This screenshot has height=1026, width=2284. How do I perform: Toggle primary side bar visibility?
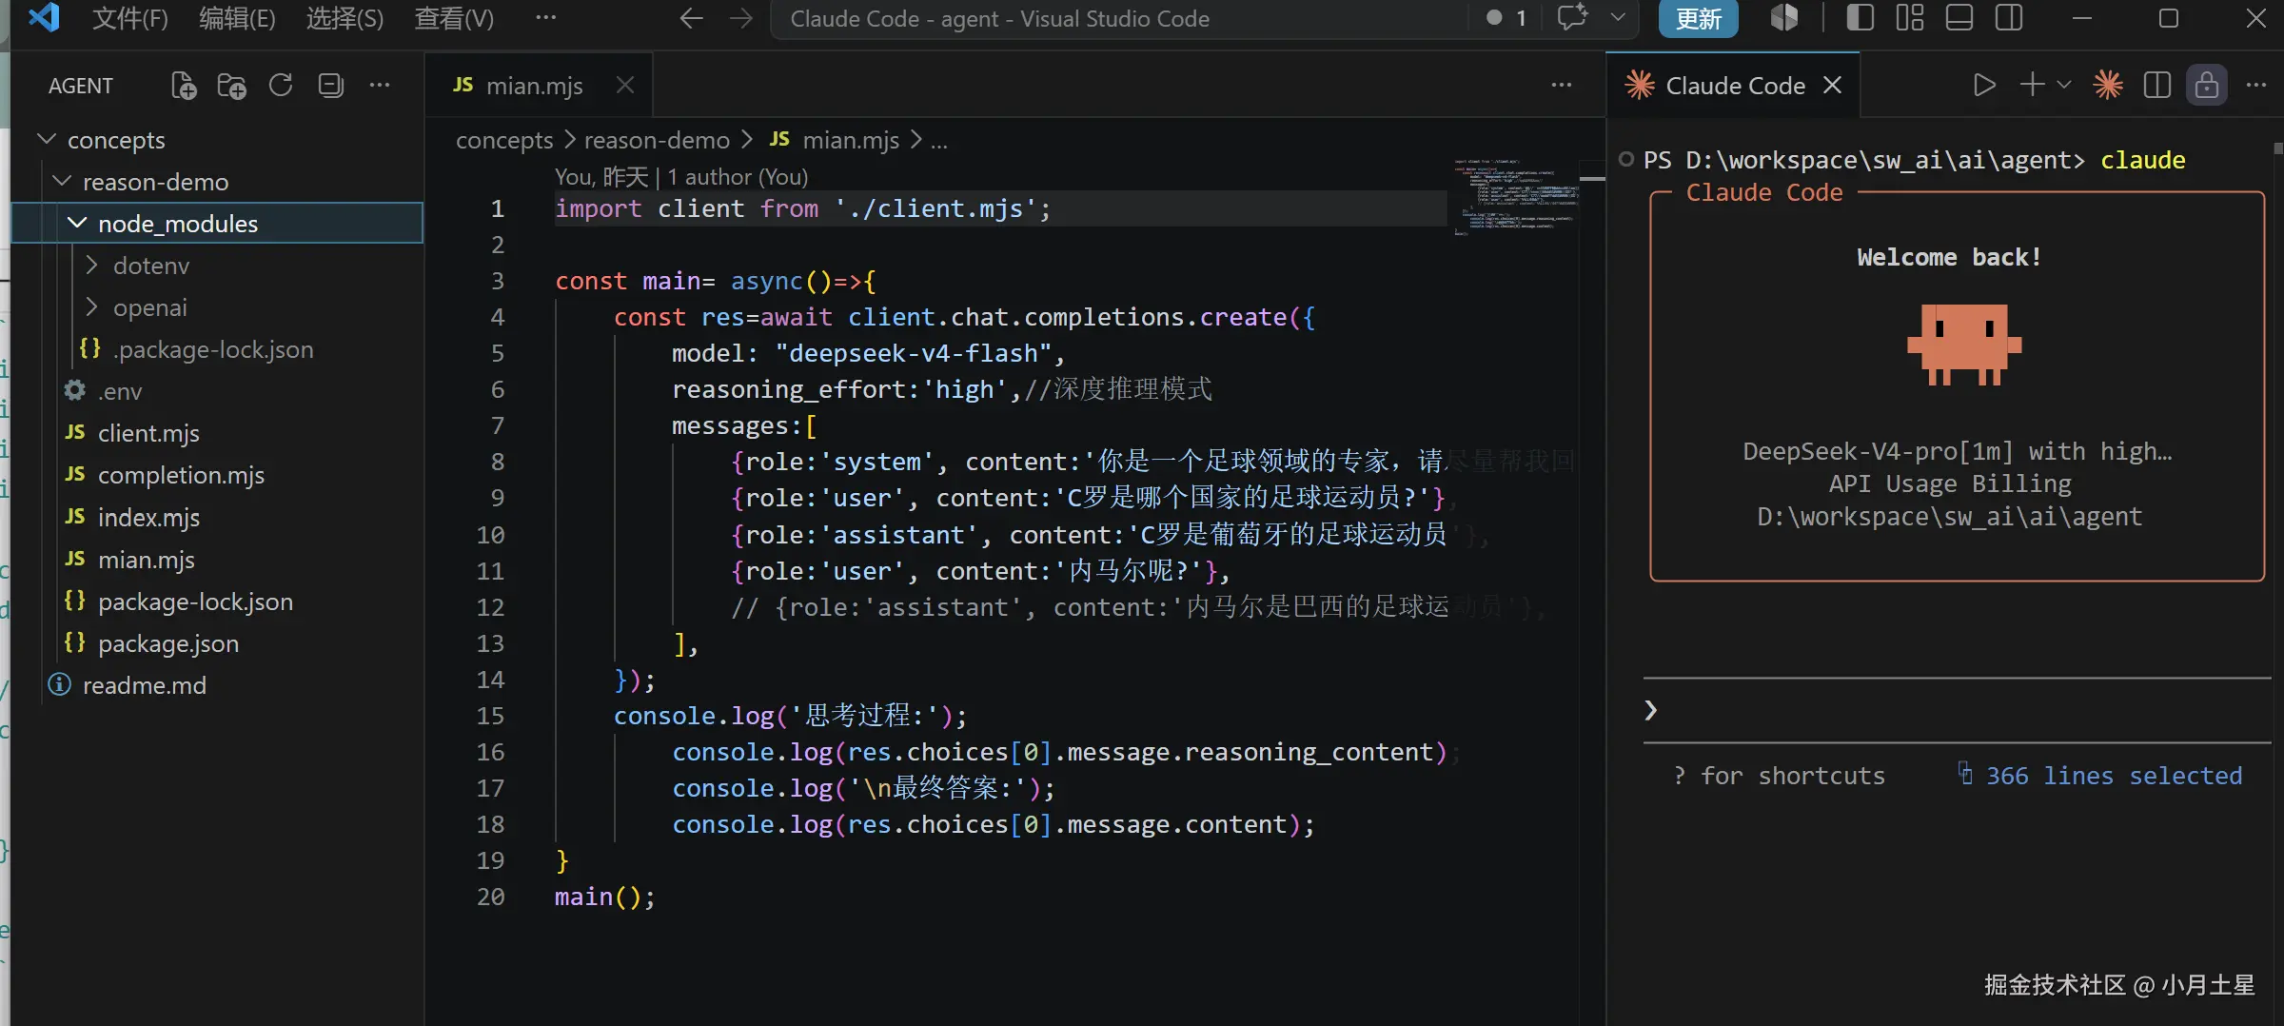click(x=1860, y=17)
